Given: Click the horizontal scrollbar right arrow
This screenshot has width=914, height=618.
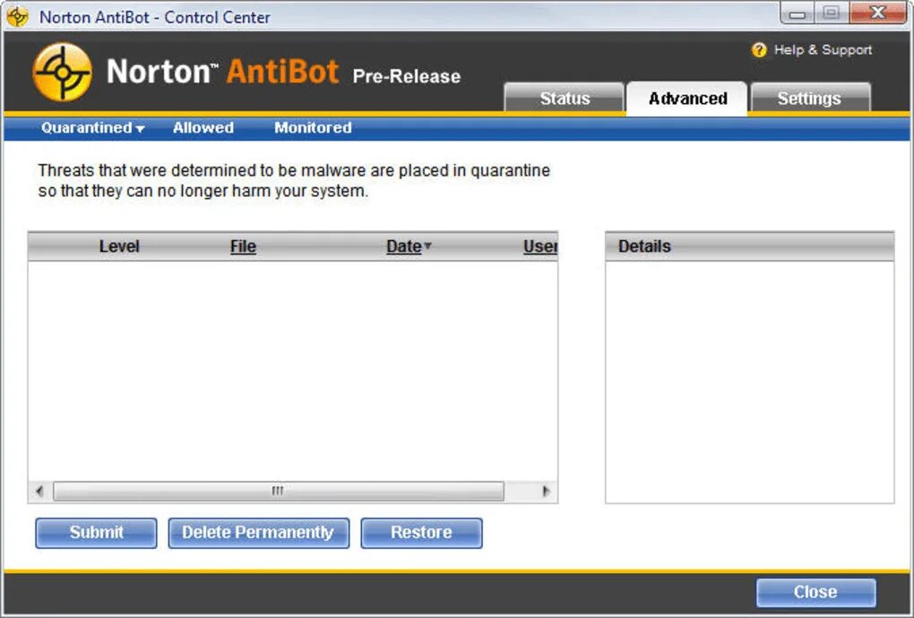Looking at the screenshot, I should (546, 491).
